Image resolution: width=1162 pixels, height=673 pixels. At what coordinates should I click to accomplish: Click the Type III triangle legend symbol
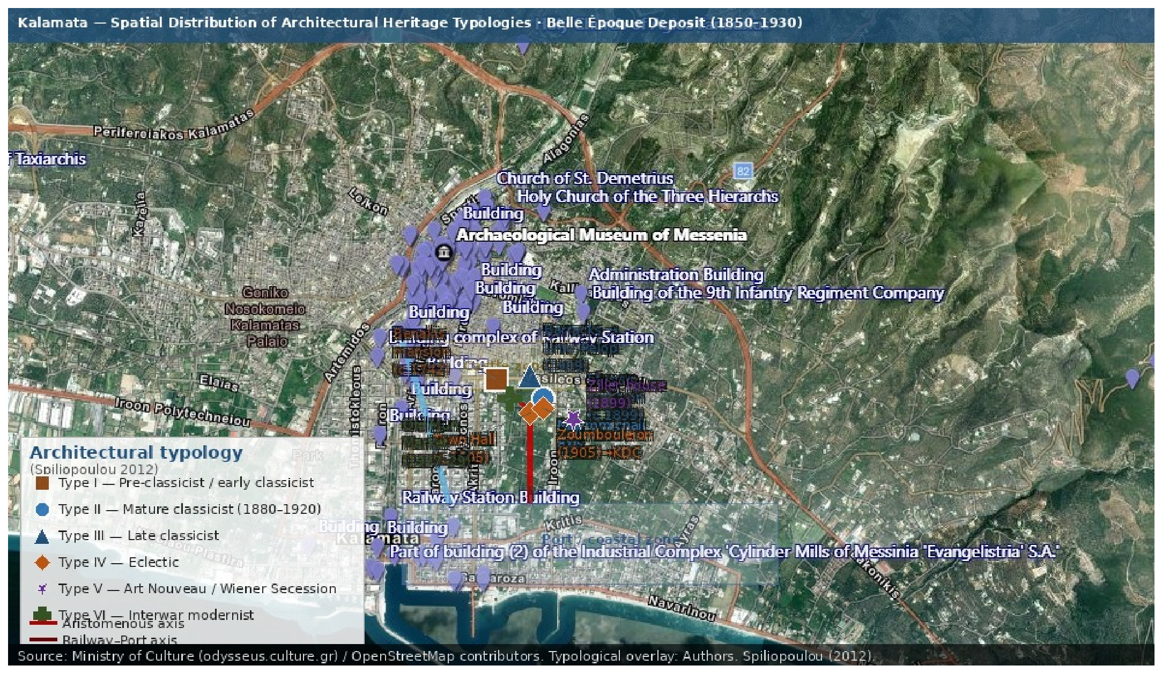click(42, 536)
